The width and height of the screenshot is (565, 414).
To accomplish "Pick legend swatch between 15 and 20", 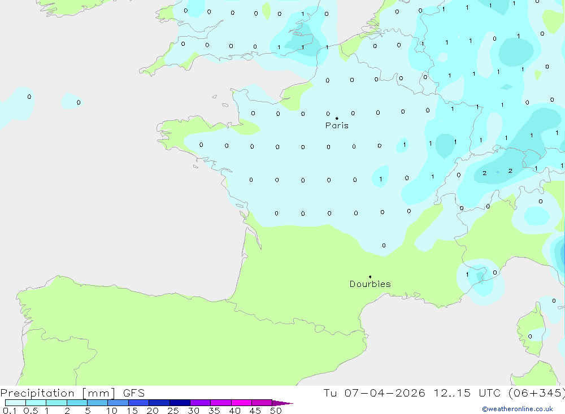I will tap(139, 403).
